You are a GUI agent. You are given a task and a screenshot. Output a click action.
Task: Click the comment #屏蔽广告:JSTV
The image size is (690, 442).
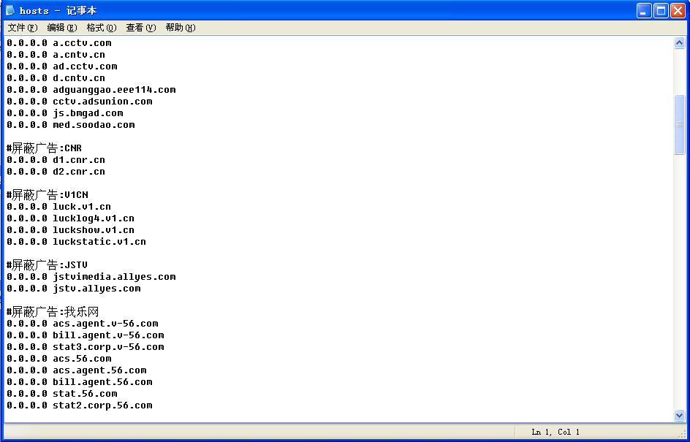[x=47, y=264]
